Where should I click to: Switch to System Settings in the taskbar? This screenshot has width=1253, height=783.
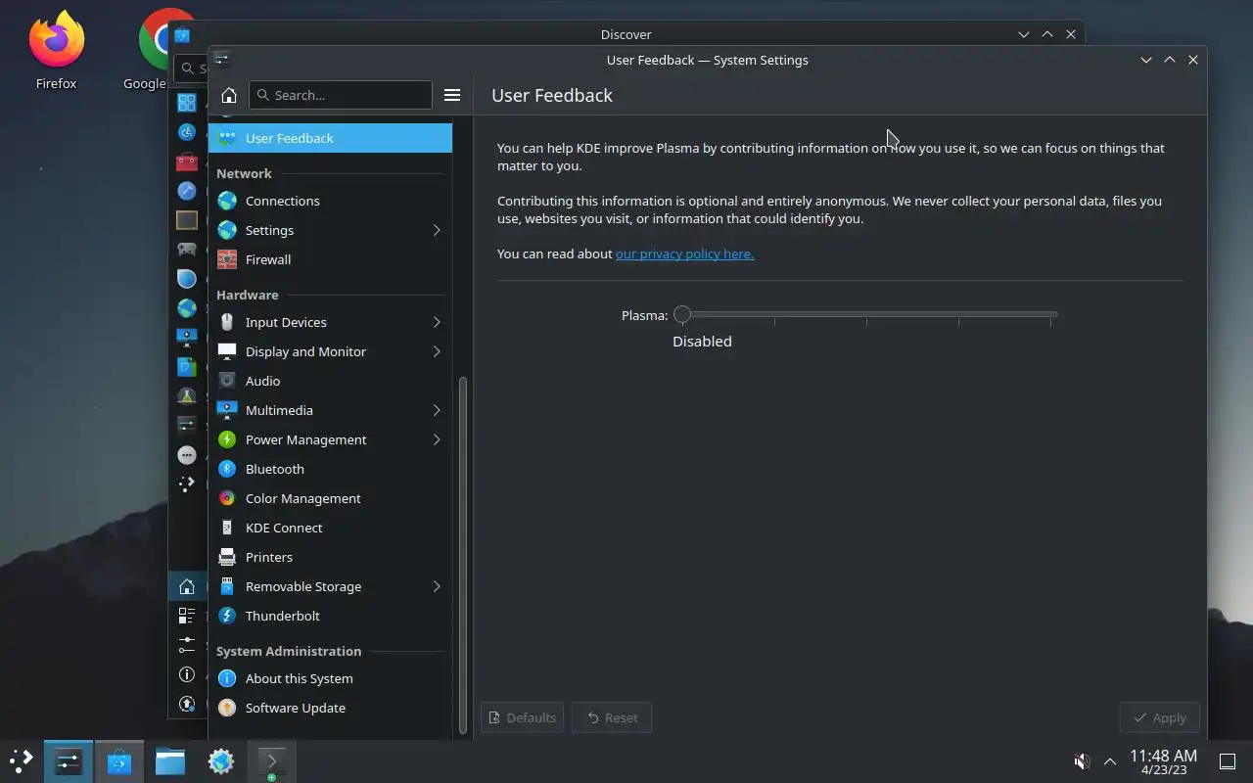(69, 760)
